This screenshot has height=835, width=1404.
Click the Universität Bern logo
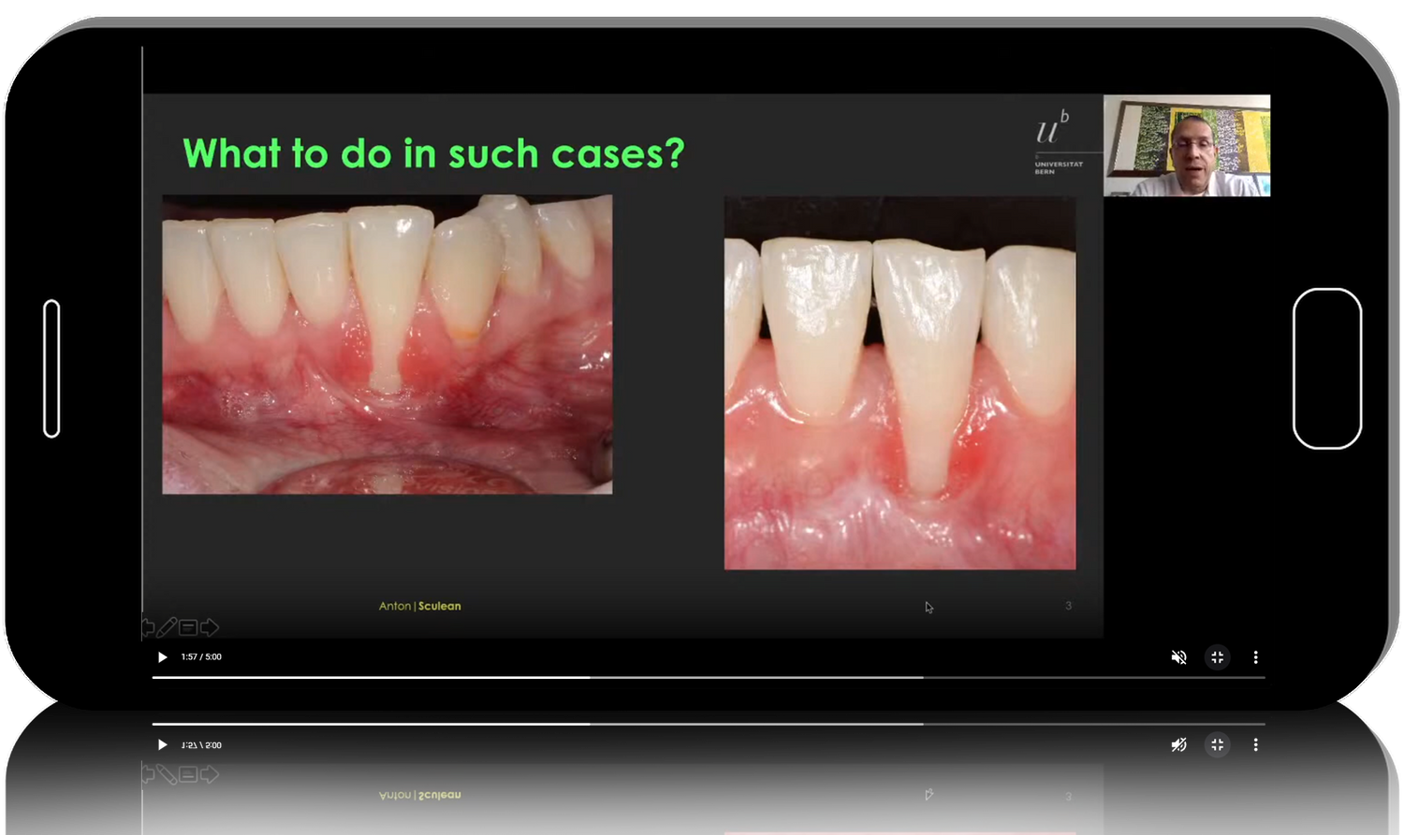1055,142
